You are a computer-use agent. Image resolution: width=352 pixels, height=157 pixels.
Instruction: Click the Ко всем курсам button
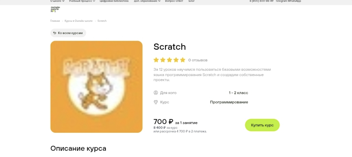click(x=68, y=33)
